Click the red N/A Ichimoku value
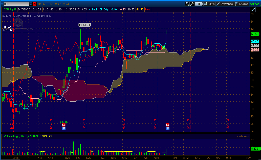The width and height of the screenshot is (261, 160). 147,10
